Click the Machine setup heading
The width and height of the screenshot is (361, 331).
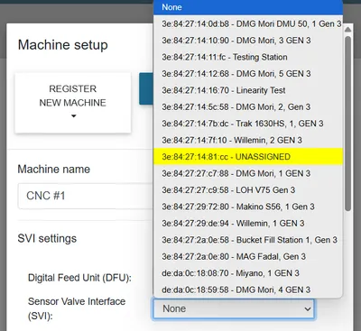(x=63, y=45)
